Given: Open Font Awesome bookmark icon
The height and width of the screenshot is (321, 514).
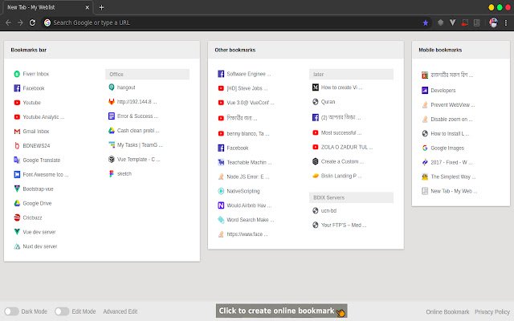Looking at the screenshot, I should click(17, 175).
